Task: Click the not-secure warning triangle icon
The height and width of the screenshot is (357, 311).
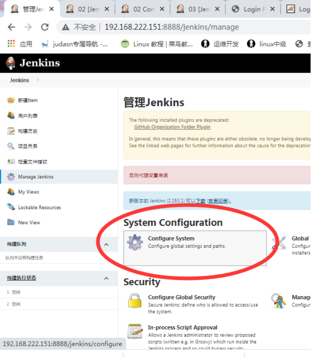Action: [x=66, y=27]
